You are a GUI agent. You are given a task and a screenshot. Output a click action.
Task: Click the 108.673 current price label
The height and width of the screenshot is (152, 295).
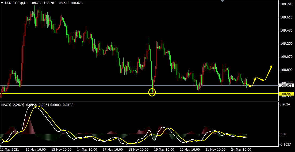pos(286,86)
